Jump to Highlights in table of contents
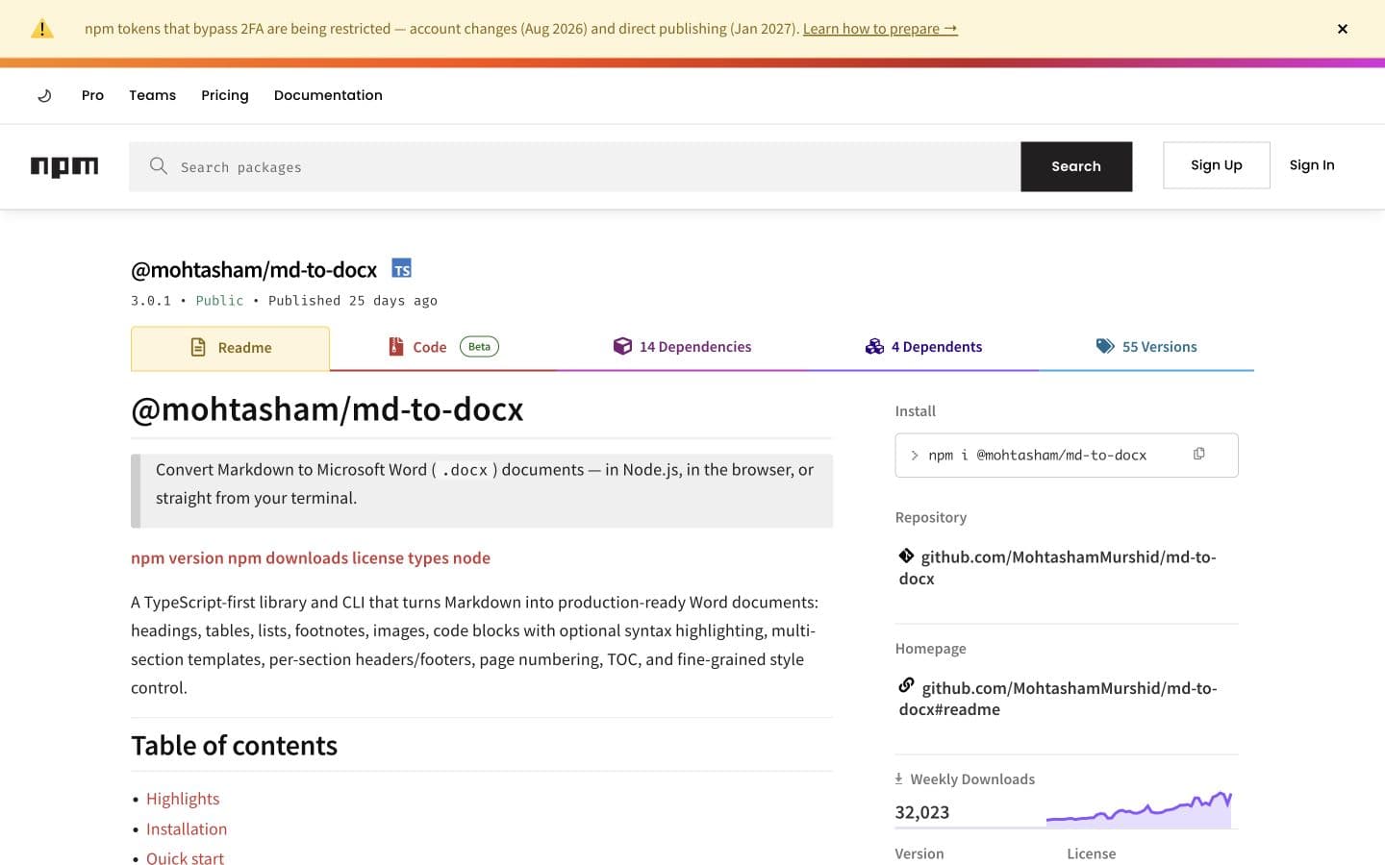Screen dimensions: 1385x865 click(183, 799)
